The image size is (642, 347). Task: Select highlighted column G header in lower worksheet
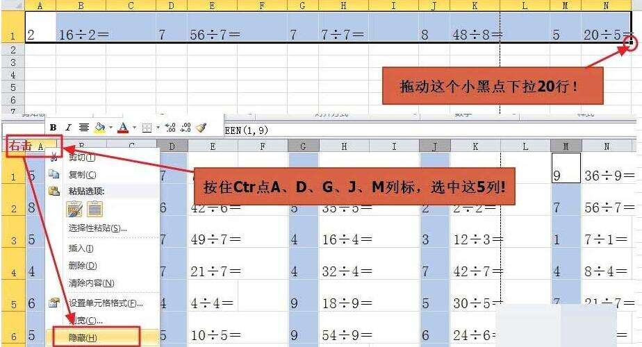pyautogui.click(x=303, y=146)
